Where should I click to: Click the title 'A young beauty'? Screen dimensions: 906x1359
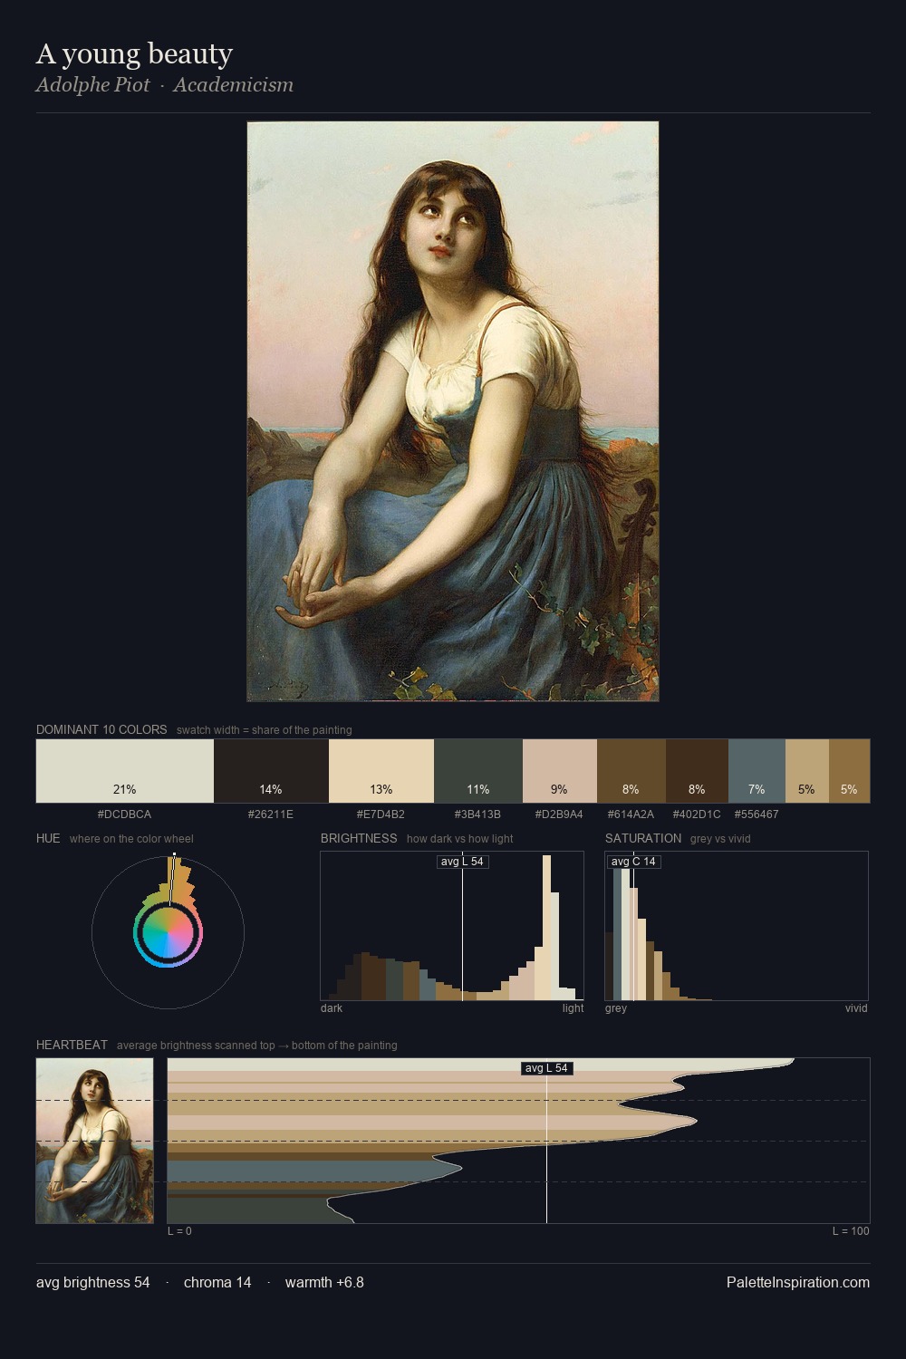point(134,53)
